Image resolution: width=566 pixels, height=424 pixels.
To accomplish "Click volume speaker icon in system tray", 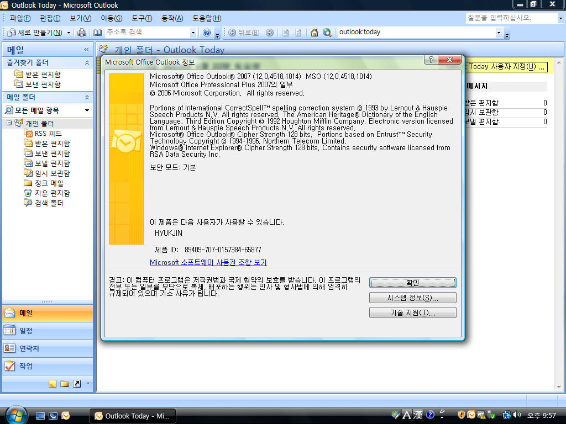I will [x=517, y=415].
